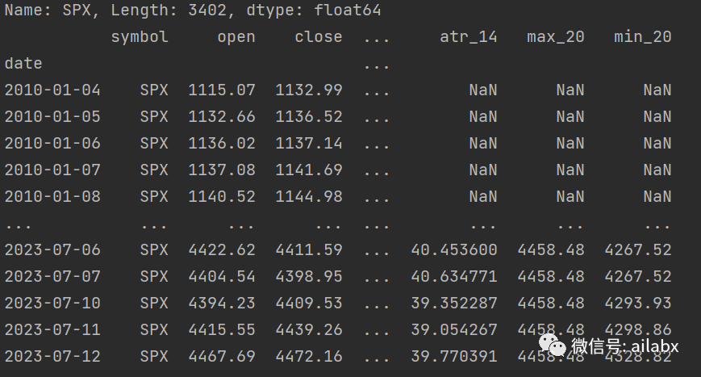Click the 'max_20' column header
The image size is (701, 377).
point(556,37)
